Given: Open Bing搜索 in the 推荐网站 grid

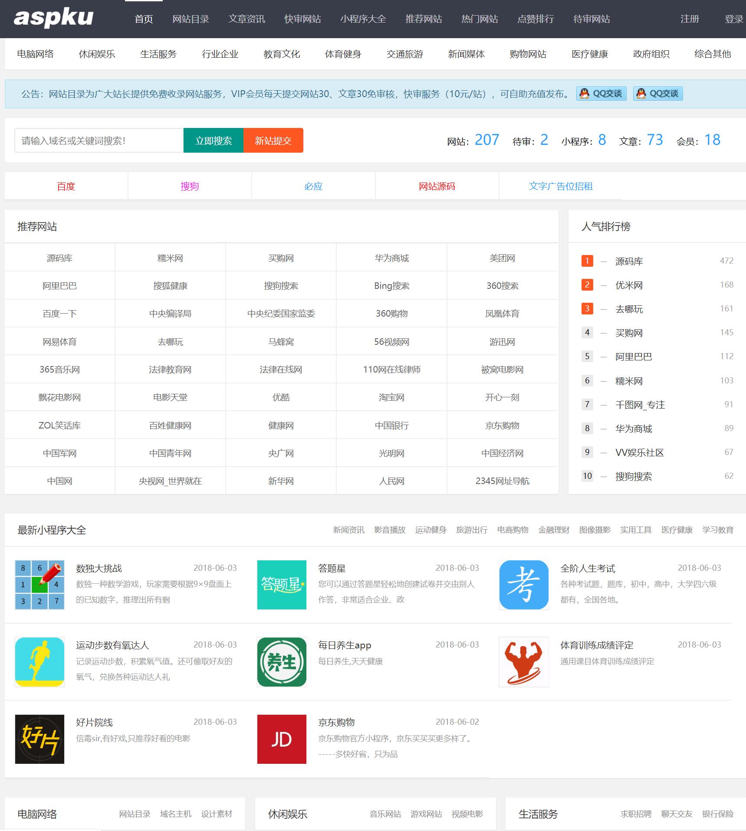Looking at the screenshot, I should [x=391, y=286].
